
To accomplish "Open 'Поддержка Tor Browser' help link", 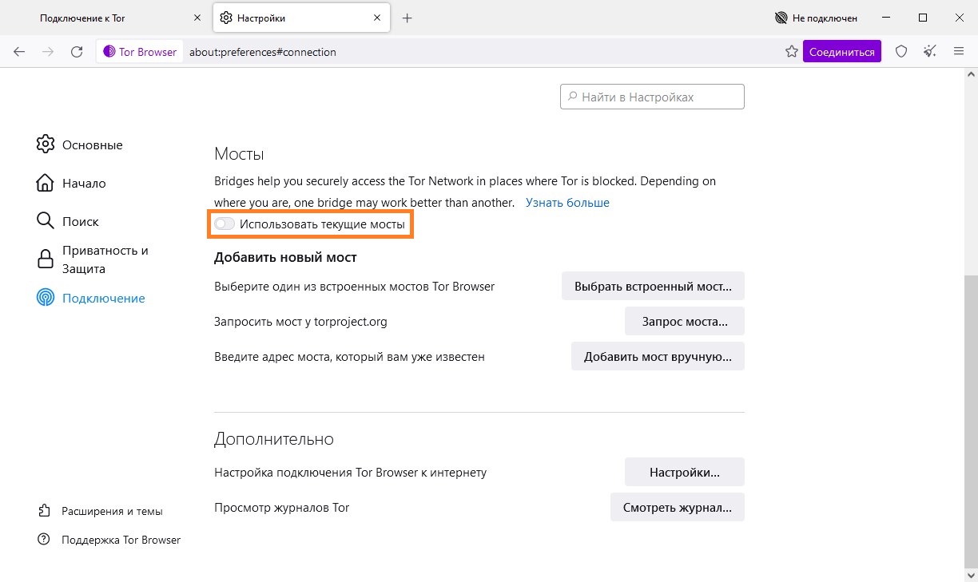I will (109, 540).
